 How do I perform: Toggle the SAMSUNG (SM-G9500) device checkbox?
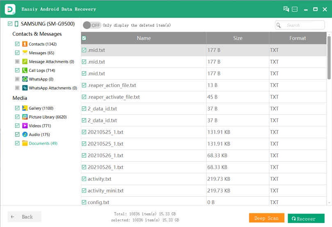[x=10, y=23]
